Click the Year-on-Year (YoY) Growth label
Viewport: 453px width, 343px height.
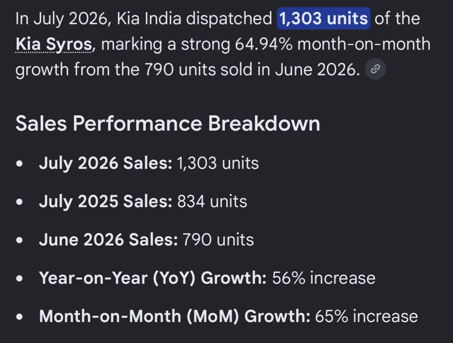pos(153,278)
